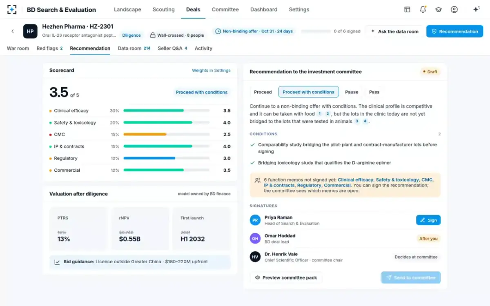Open citation reference 2 in recommendation text

(327, 114)
